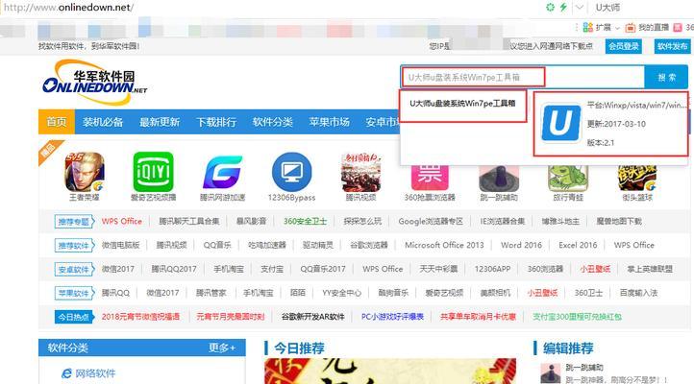Open the 下载排行 nav item
Screen dimensions: 694x384
[x=216, y=122]
